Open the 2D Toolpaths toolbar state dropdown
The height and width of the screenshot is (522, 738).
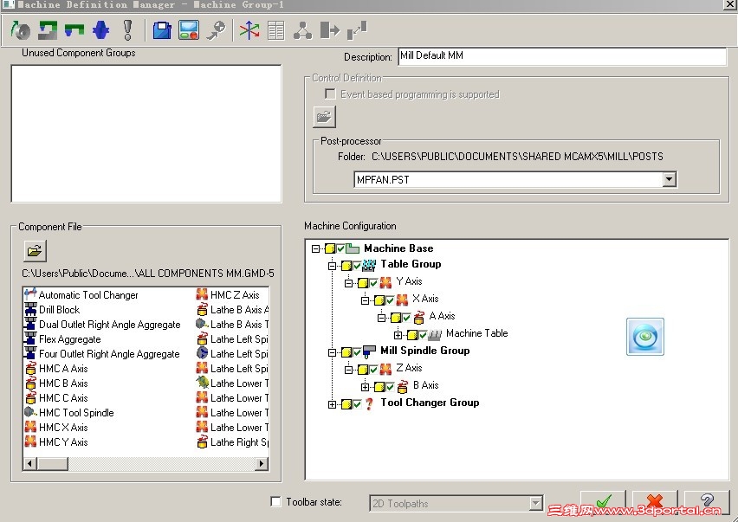[535, 504]
